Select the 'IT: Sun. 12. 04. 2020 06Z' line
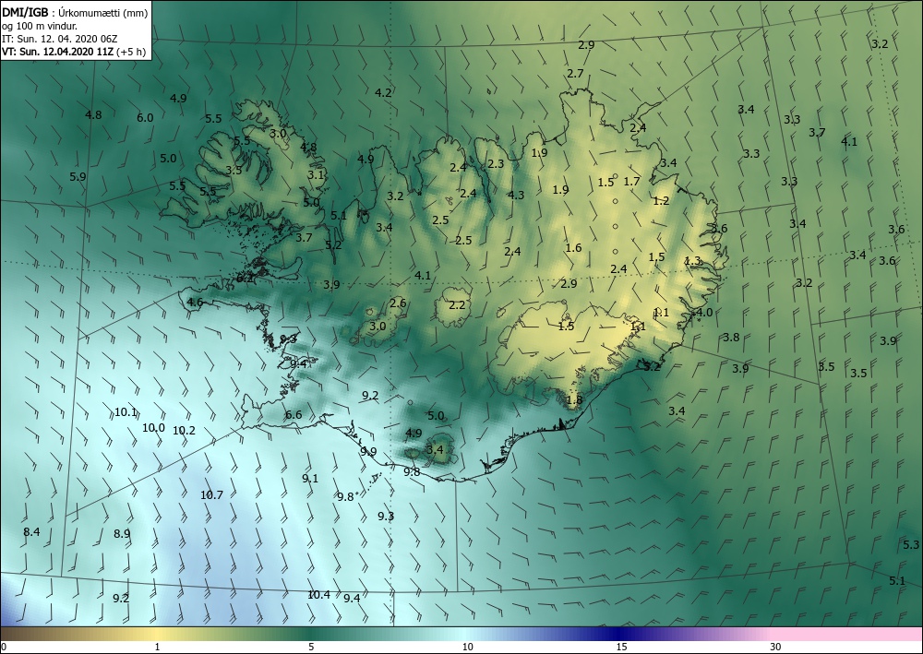Image resolution: width=923 pixels, height=654 pixels. 59,39
